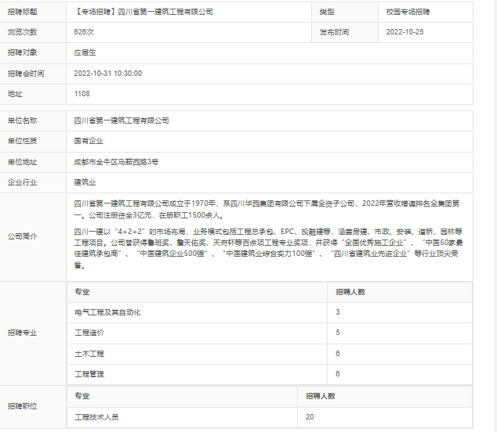Select the 应届生 value

85,52
